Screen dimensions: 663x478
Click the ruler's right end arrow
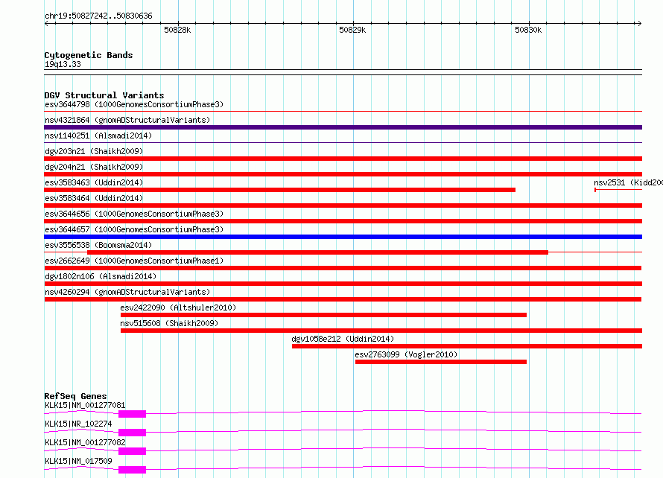[639, 23]
